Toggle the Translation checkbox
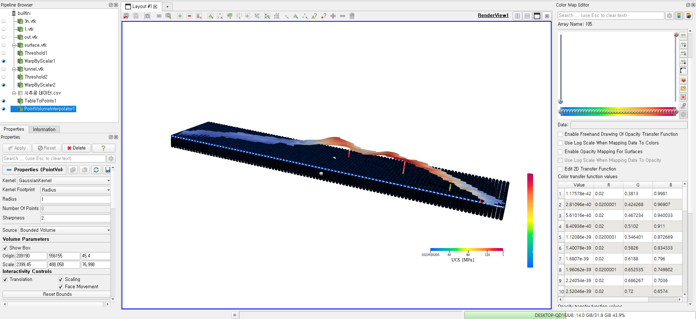 pyautogui.click(x=5, y=280)
